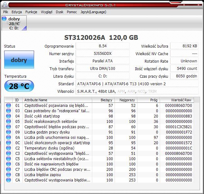Click the CrystalDiskInfo app icon in title bar
204x194 pixels.
point(5,5)
